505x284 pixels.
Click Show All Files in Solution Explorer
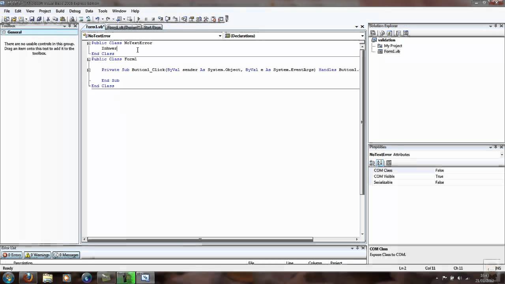(382, 33)
